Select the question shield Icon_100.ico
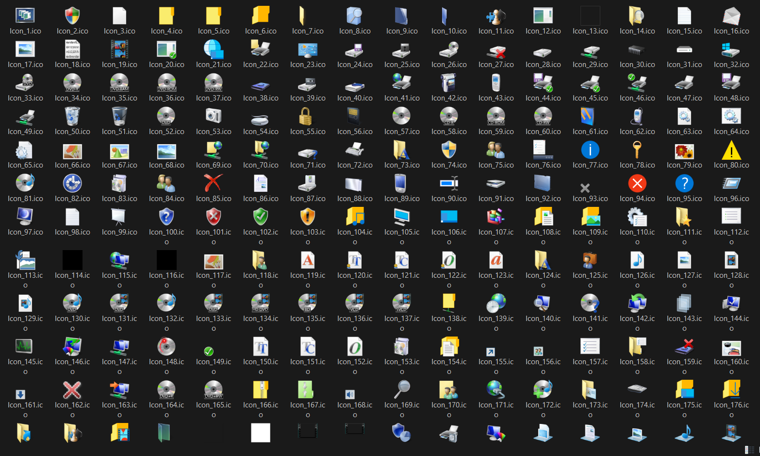The width and height of the screenshot is (760, 456). (x=166, y=217)
